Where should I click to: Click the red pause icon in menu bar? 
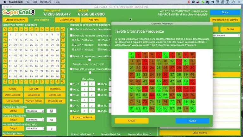pos(189,2)
